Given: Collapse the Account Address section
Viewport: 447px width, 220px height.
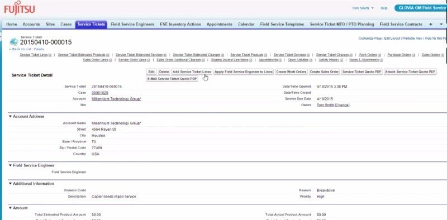Looking at the screenshot, I should 10,116.
